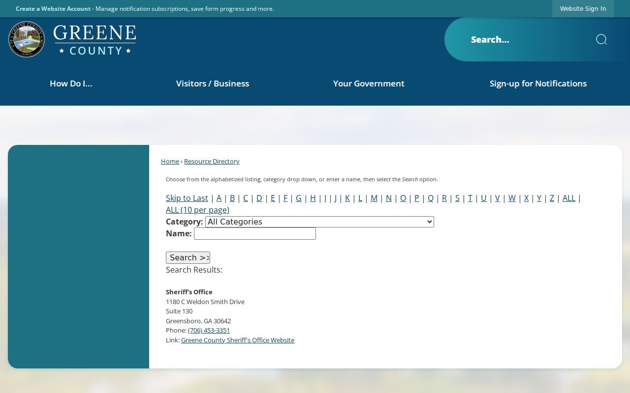630x393 pixels.
Task: Filter listing by letter E
Action: 273,198
